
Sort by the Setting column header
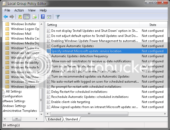92,25
